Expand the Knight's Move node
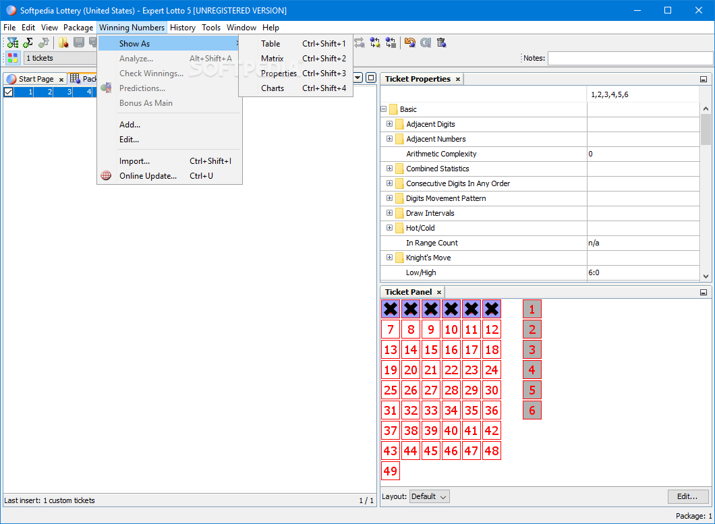 coord(389,257)
